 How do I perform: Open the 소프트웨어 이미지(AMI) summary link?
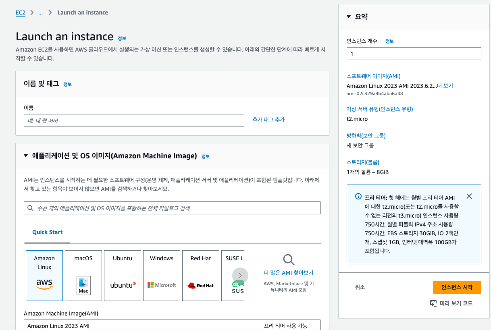[373, 76]
